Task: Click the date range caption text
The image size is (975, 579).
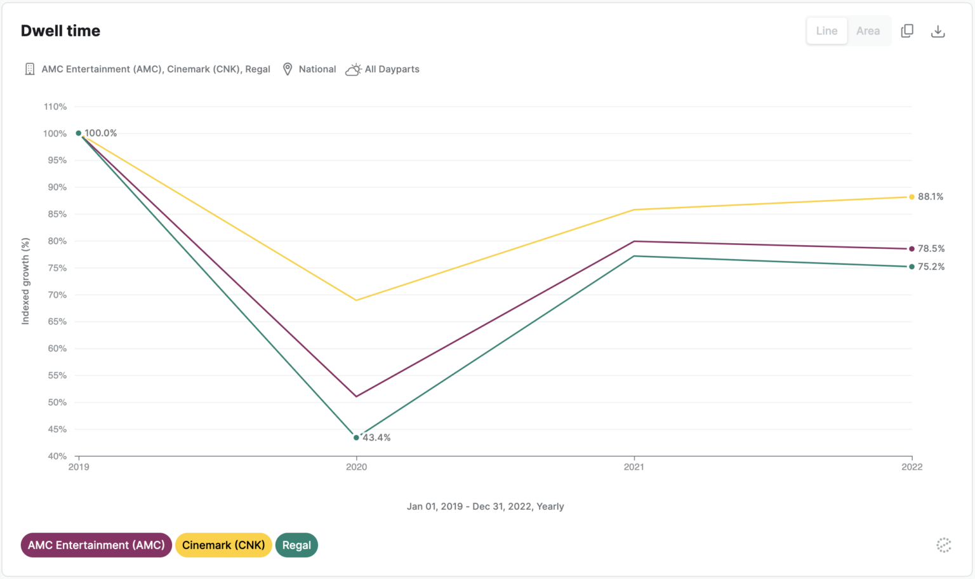Action: [486, 506]
